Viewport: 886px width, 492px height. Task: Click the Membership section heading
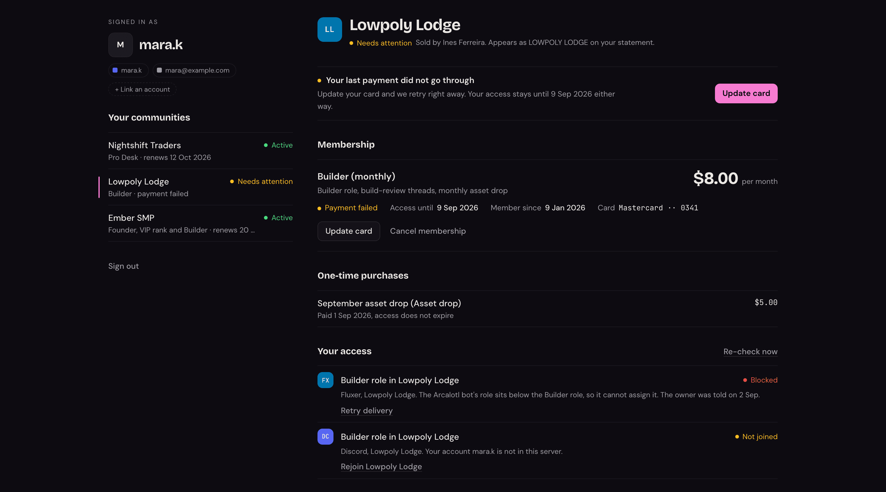[346, 145]
